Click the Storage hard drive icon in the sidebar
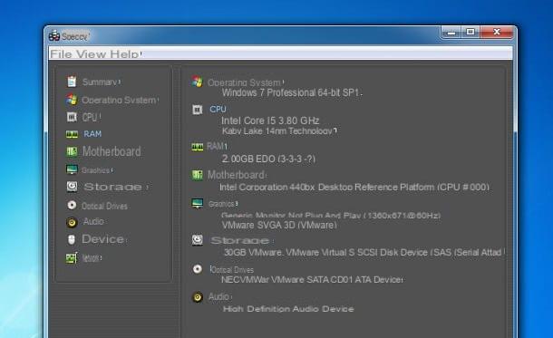 tap(72, 186)
